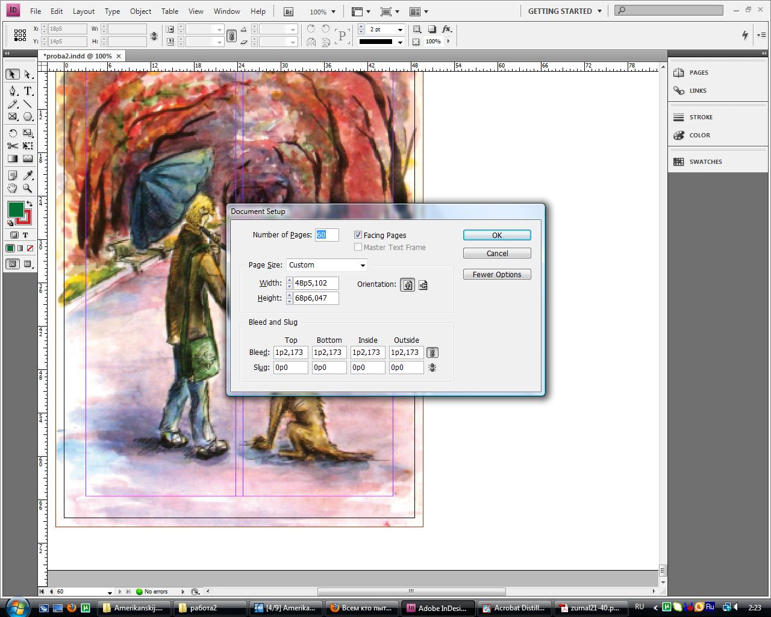Select the Rotate tool
This screenshot has width=771, height=617.
pyautogui.click(x=13, y=133)
